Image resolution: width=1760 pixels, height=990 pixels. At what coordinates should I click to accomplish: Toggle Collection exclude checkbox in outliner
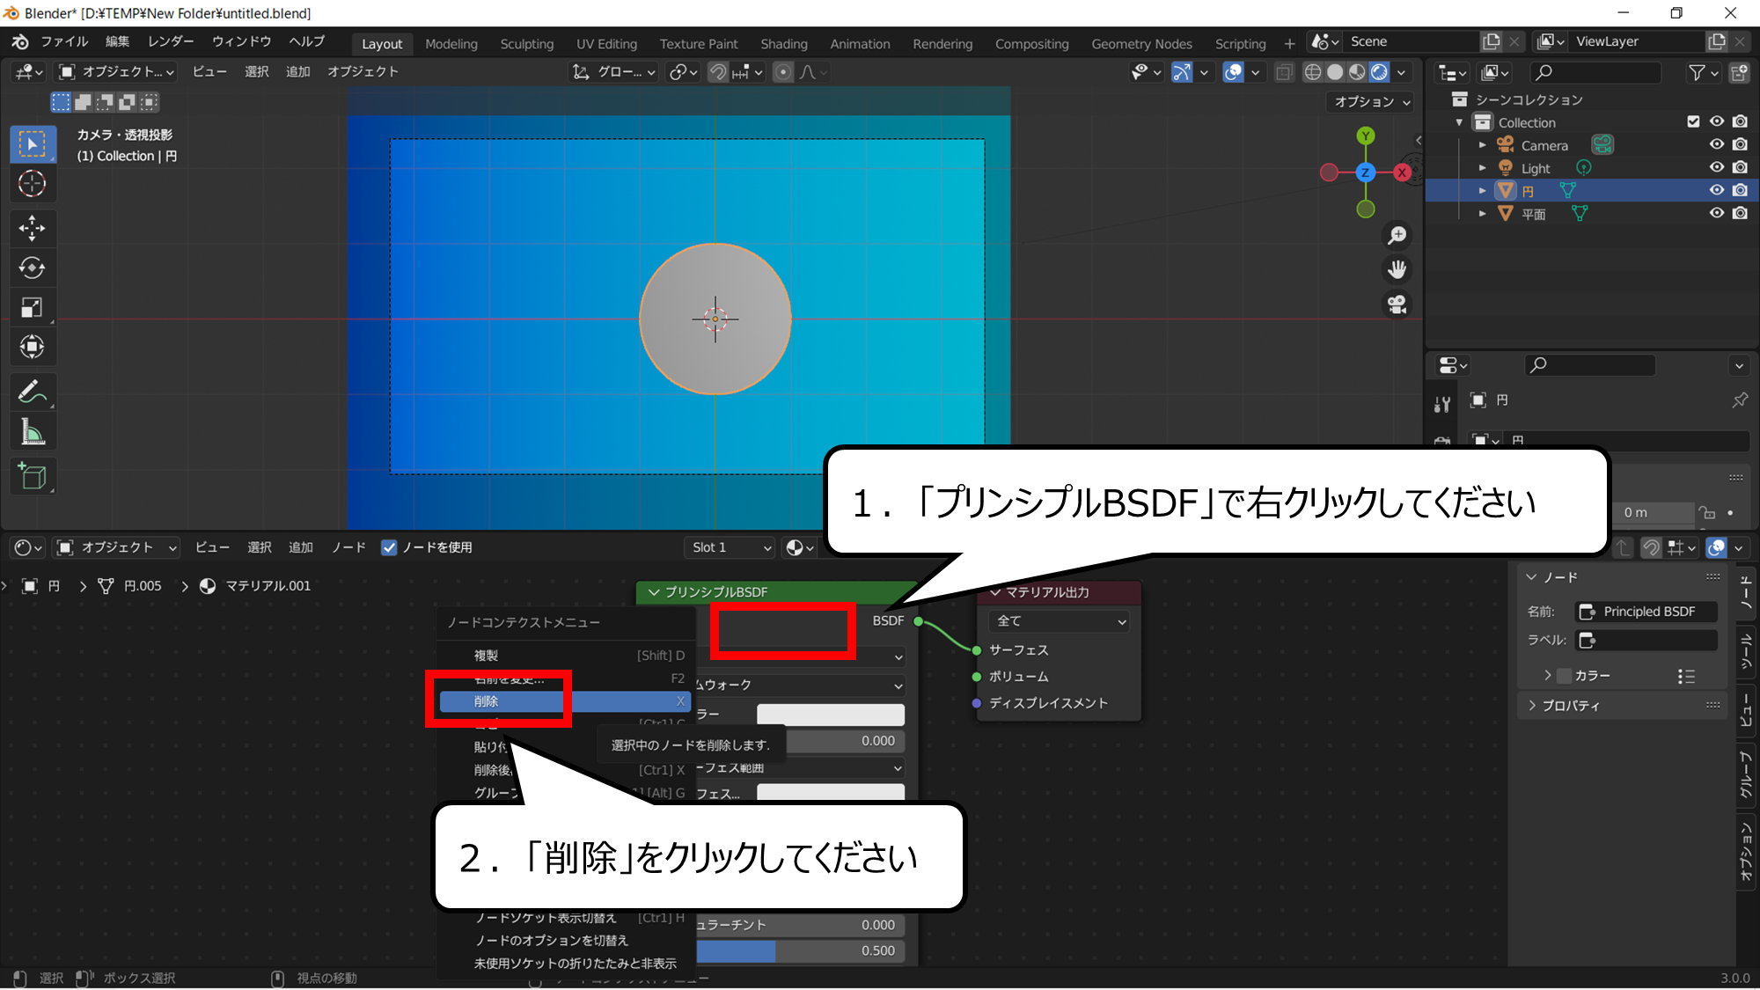1693,121
